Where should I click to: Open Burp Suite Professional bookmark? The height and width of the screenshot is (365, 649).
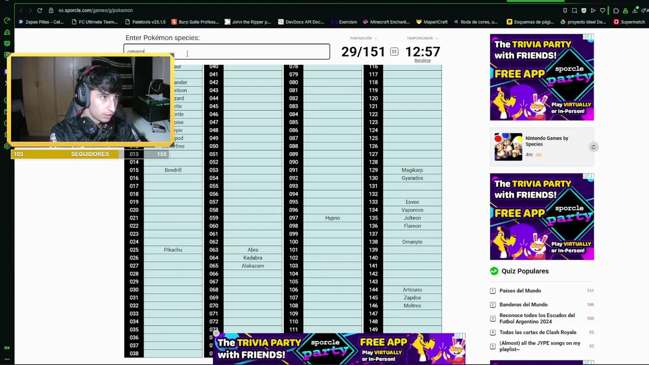coord(195,22)
